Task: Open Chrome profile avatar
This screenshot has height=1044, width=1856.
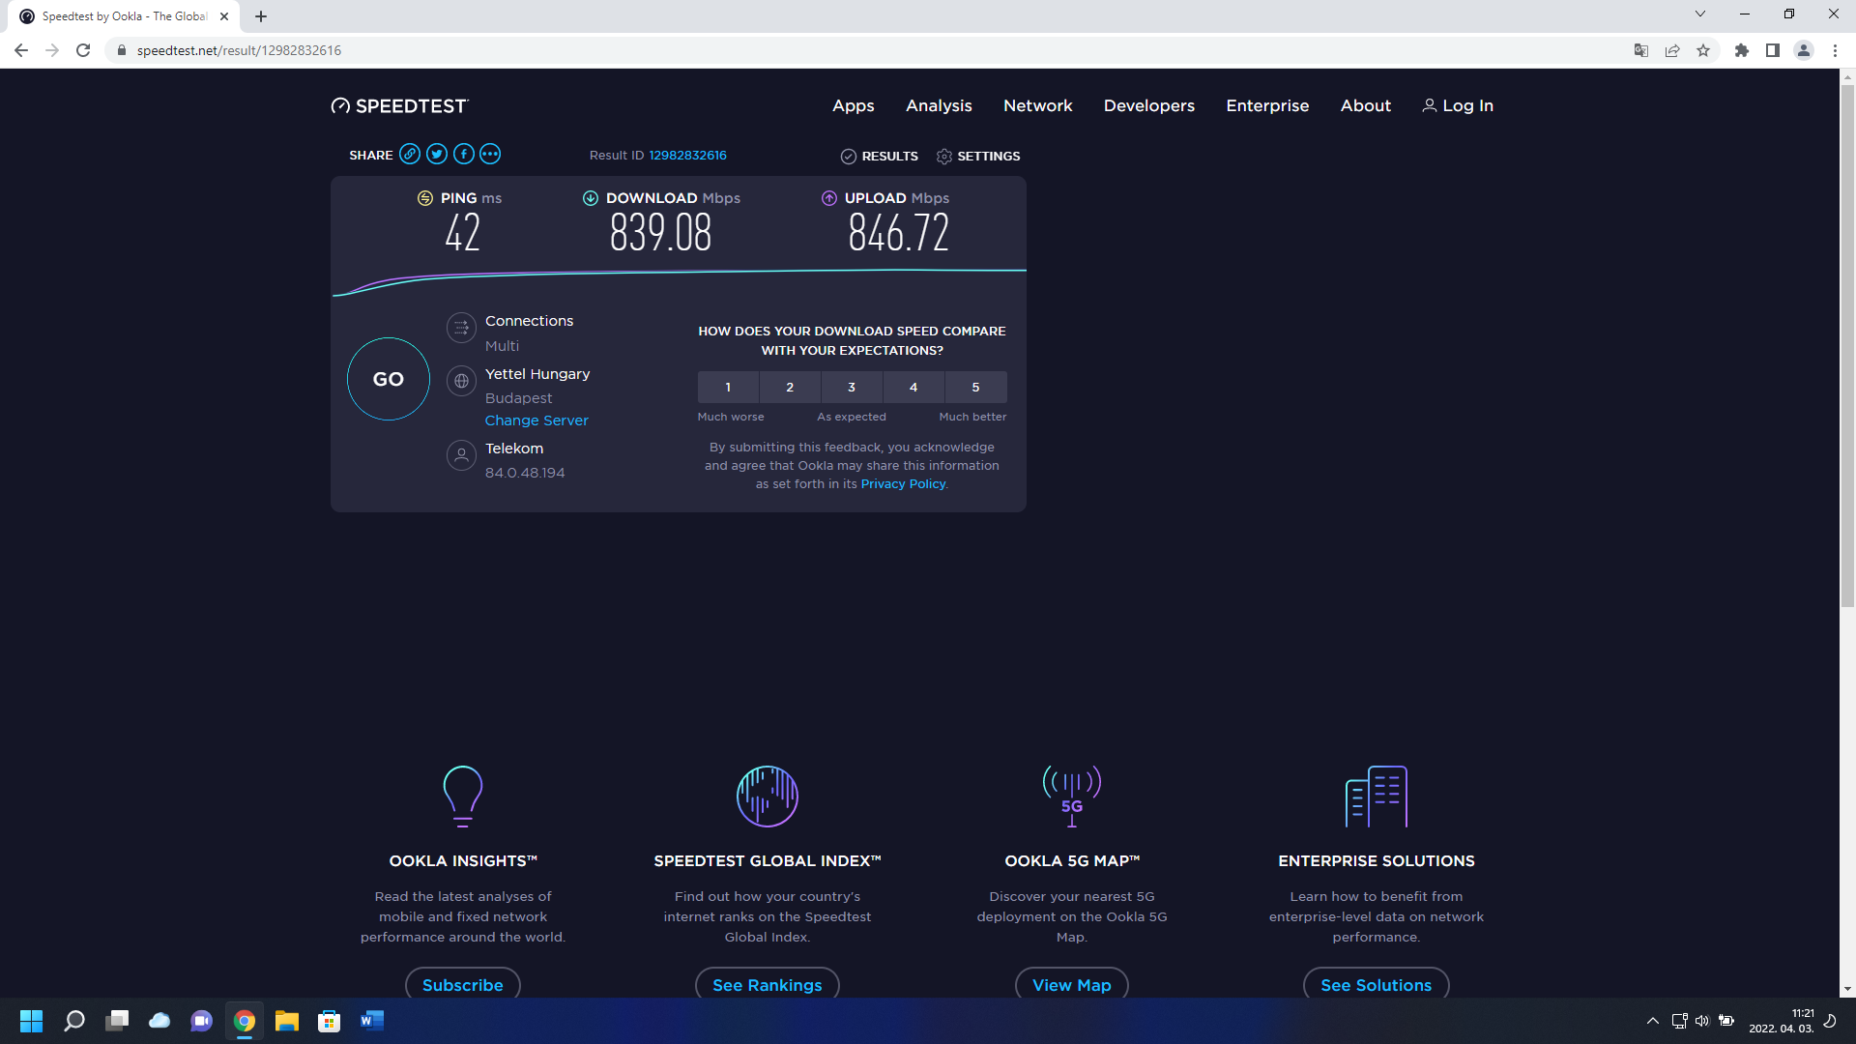Action: pos(1804,50)
